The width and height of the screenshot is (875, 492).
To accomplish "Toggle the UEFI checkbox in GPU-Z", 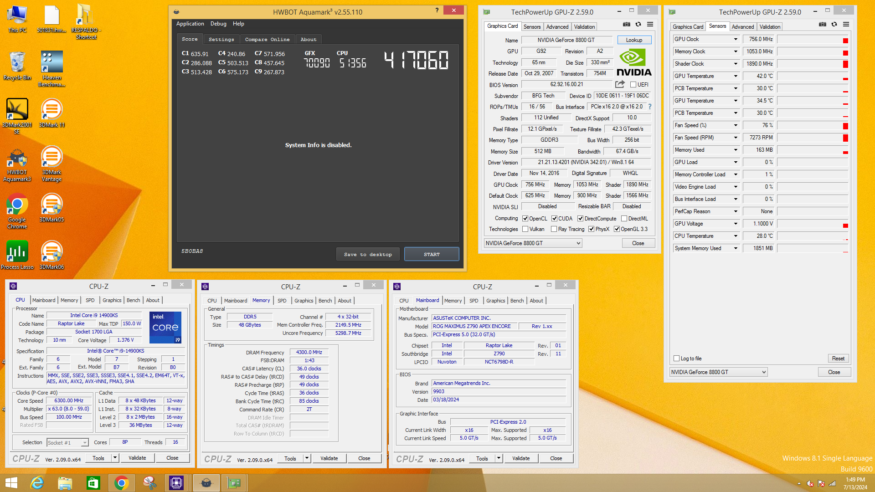I will tap(633, 85).
